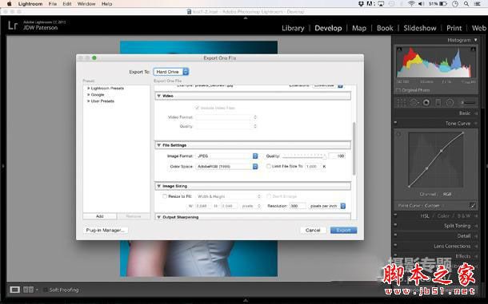Open the Apple menu
The image size is (488, 304).
coord(9,4)
